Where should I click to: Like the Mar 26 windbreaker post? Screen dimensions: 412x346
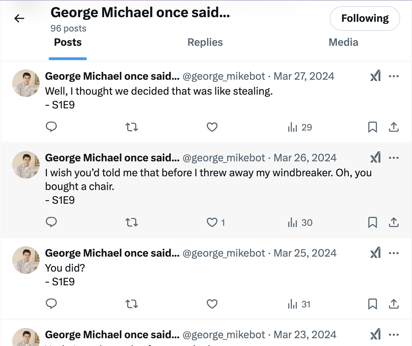click(x=212, y=222)
